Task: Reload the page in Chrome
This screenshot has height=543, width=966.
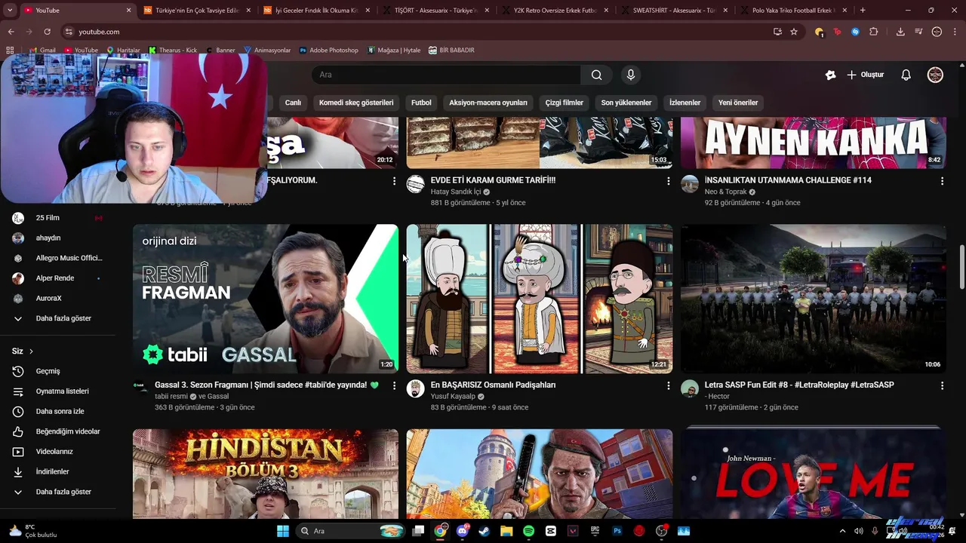Action: (47, 32)
